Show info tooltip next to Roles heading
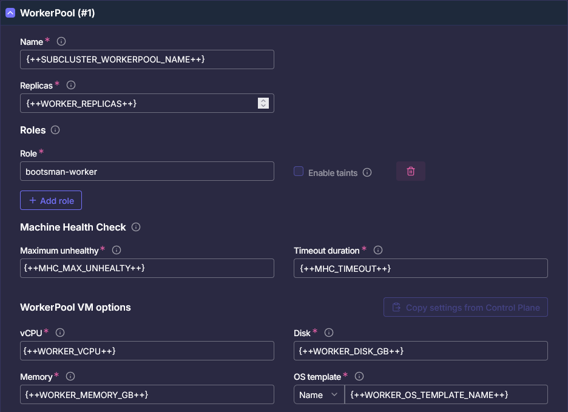Viewport: 568px width, 412px height. (55, 130)
